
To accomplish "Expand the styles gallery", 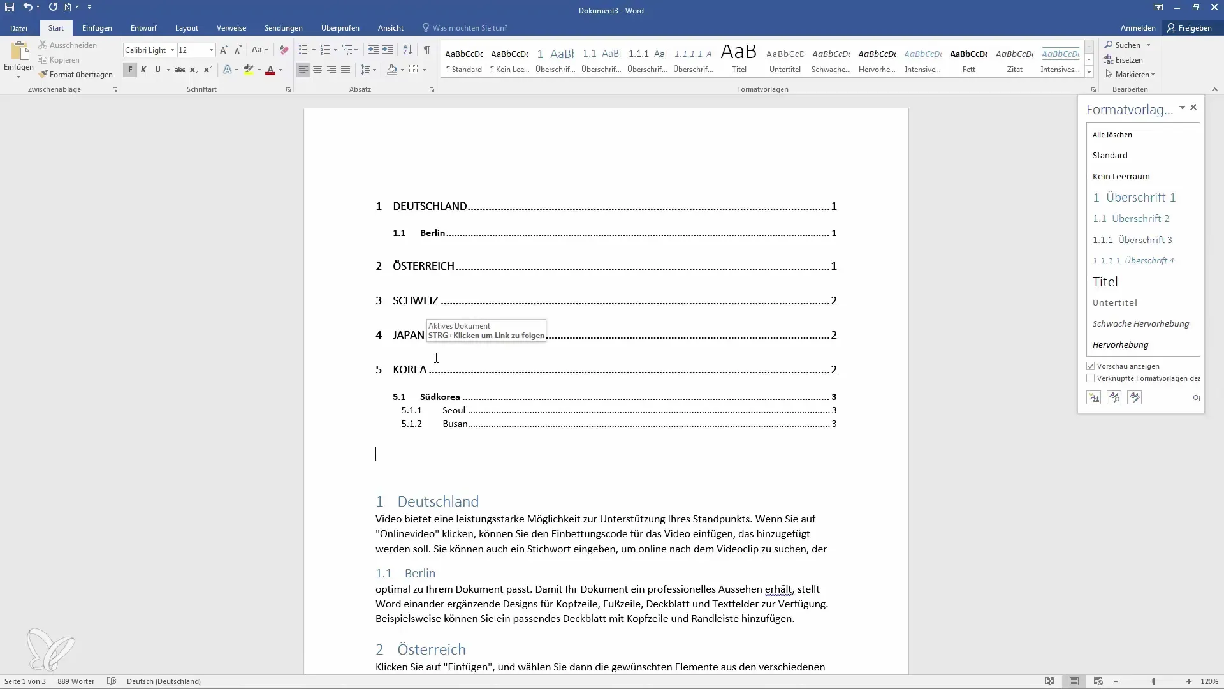I will 1089,72.
